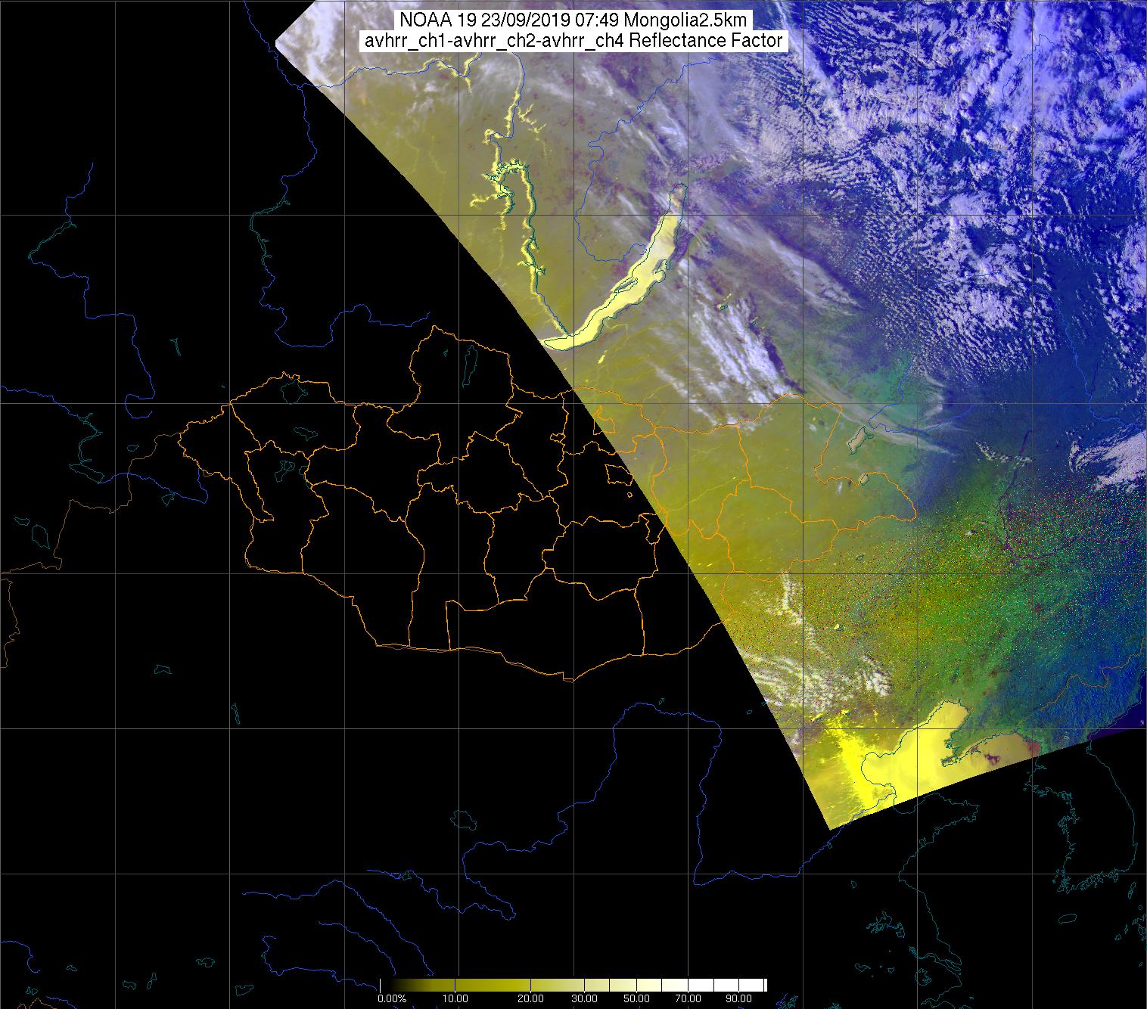Click the '10.00' label on the color scale

click(455, 998)
